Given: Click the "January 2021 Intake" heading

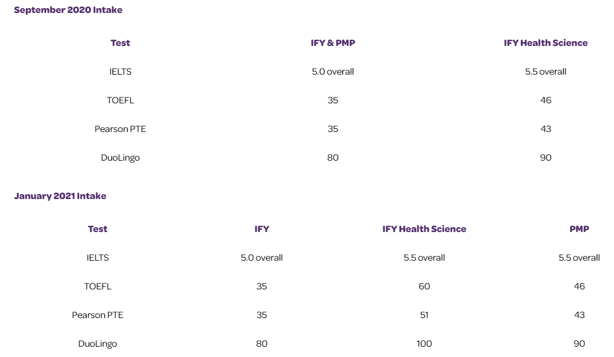Looking at the screenshot, I should (x=60, y=196).
